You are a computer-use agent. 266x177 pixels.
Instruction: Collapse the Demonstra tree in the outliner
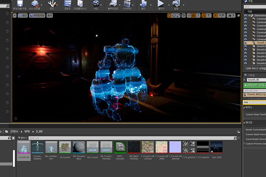[x=249, y=15]
